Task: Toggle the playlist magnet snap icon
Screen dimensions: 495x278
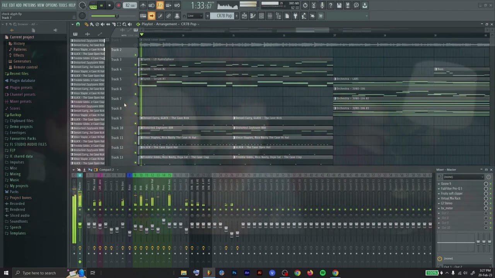Action: coord(78,24)
